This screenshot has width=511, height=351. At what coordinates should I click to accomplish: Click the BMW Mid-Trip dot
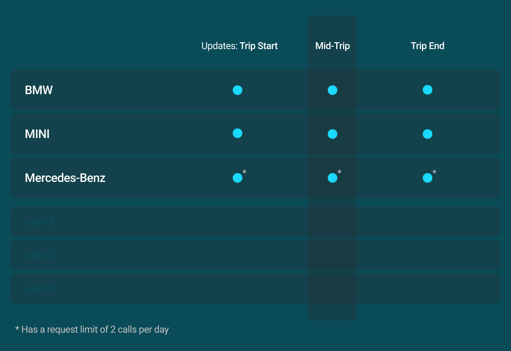point(333,90)
